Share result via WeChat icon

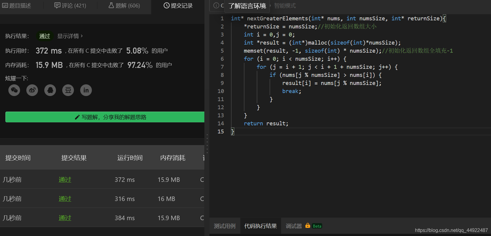click(14, 90)
